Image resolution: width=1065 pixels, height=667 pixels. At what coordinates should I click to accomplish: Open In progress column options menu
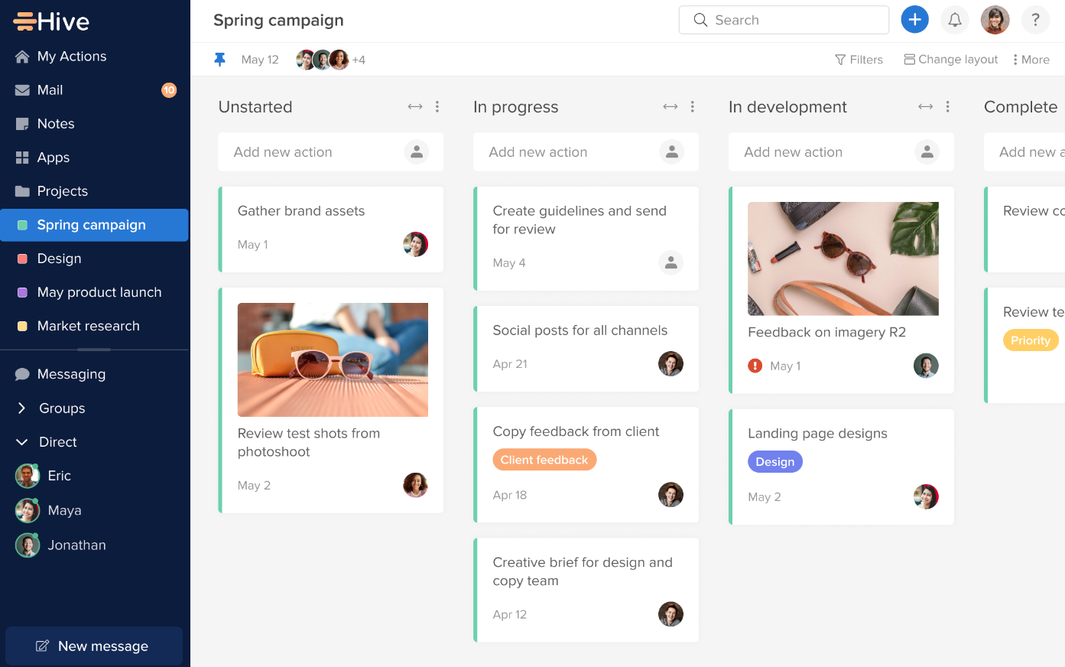pyautogui.click(x=693, y=107)
